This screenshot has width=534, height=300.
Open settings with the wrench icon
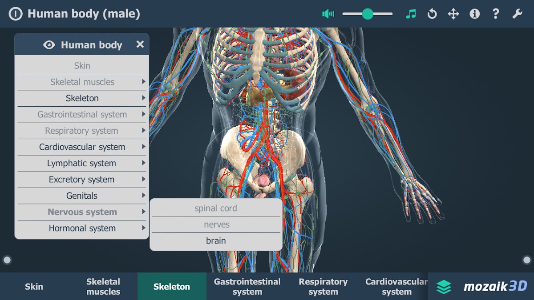[x=517, y=14]
